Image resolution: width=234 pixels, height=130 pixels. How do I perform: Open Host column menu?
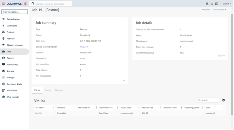pyautogui.click(x=224, y=108)
